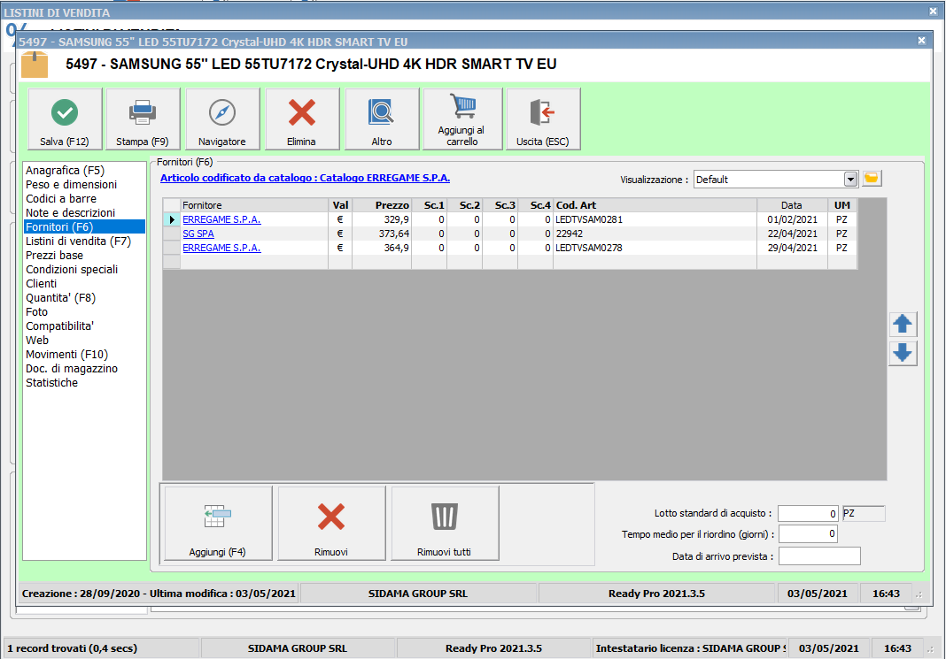The image size is (946, 659).
Task: Click the Val column header
Action: (340, 205)
